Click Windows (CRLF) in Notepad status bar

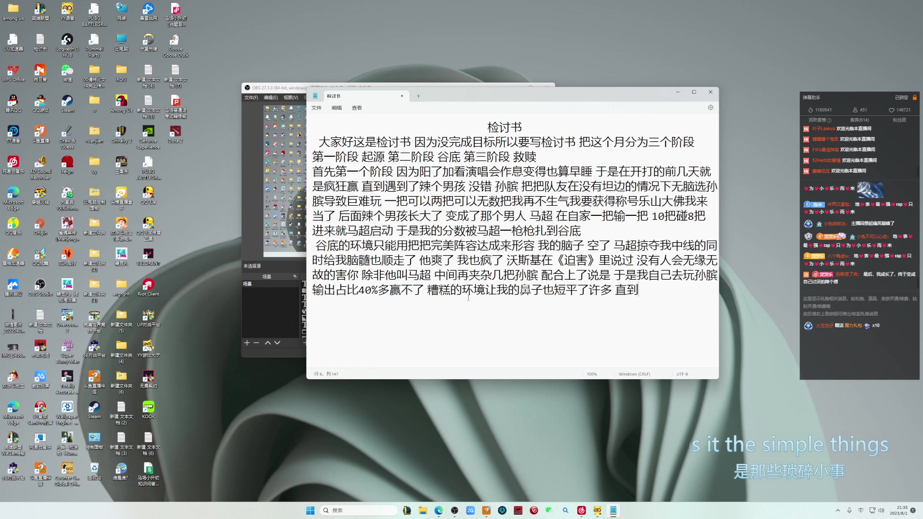634,374
